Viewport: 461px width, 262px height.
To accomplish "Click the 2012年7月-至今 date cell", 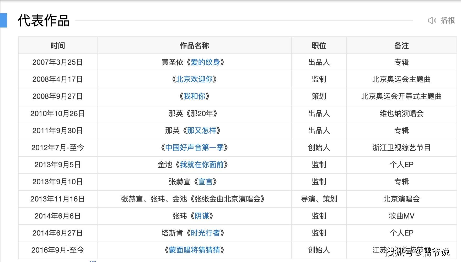I will click(58, 148).
